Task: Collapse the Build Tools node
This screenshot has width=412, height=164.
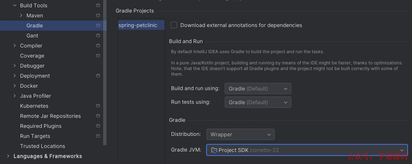Action: click(15, 6)
